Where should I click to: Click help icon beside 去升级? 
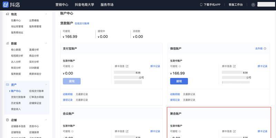point(265,49)
